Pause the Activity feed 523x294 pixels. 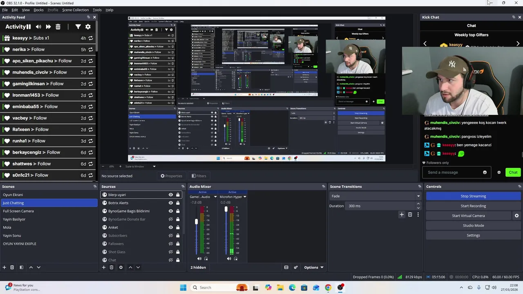29,27
